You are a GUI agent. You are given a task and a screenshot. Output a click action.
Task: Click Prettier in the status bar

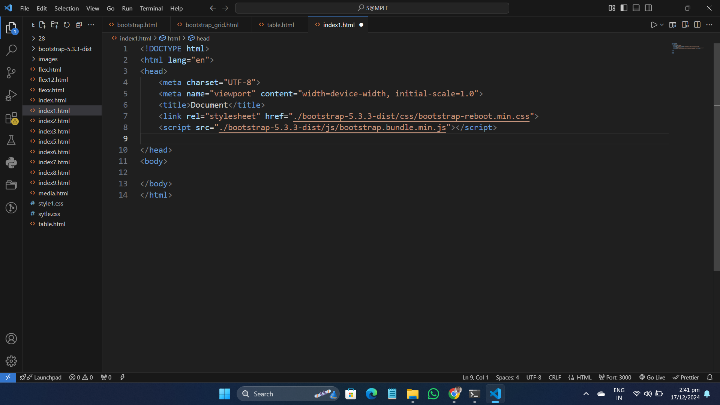(686, 377)
